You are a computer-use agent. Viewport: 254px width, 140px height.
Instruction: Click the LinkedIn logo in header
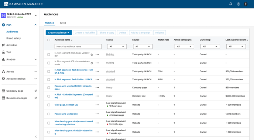tap(6, 4)
